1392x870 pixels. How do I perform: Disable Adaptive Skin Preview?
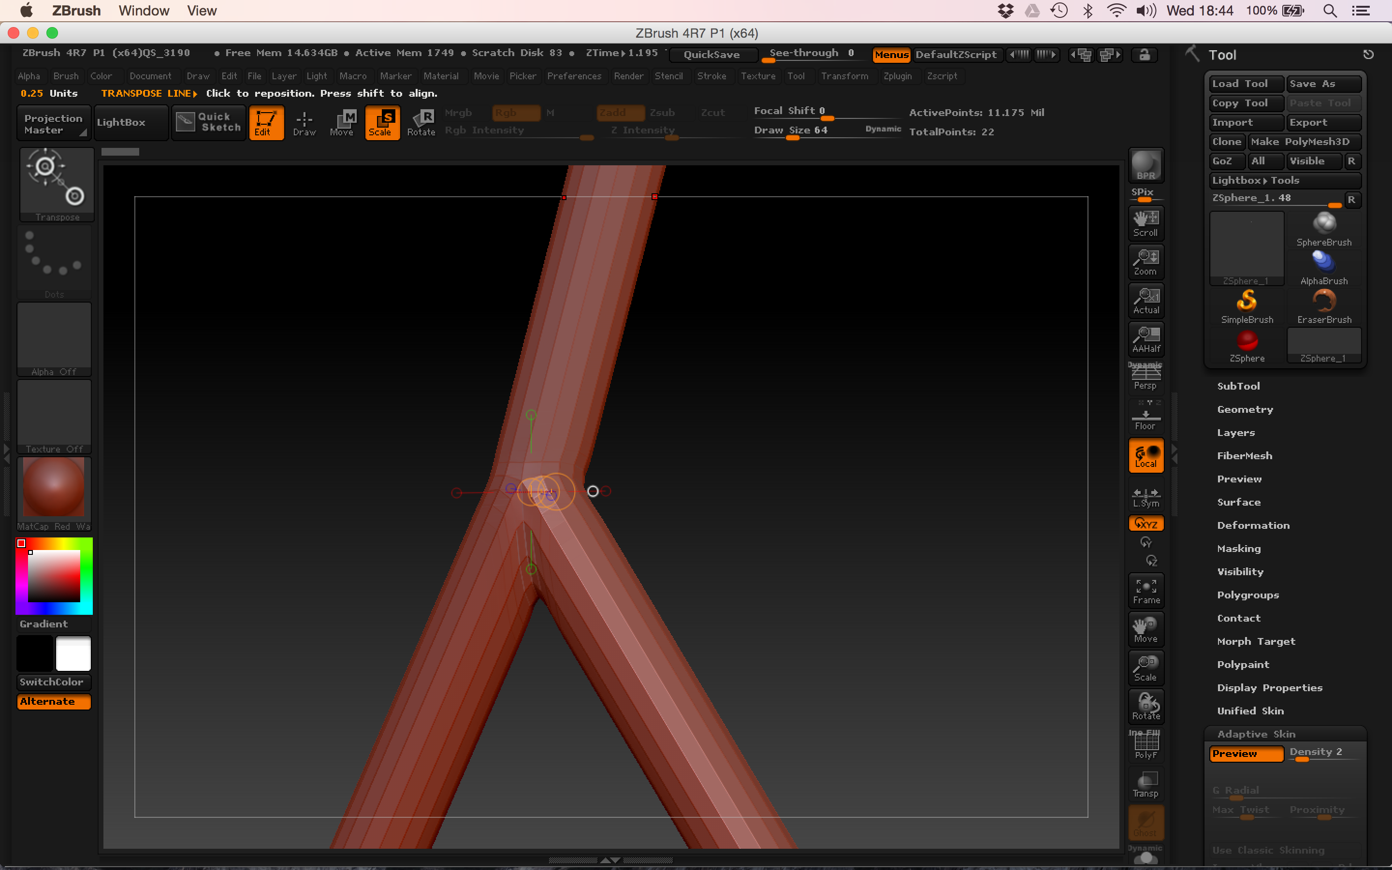coord(1246,753)
